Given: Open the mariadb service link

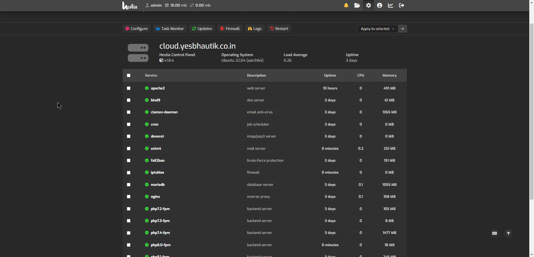Looking at the screenshot, I should click(158, 184).
